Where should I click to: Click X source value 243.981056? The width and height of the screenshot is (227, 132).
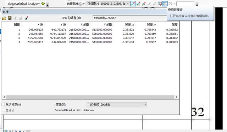click(x=36, y=34)
